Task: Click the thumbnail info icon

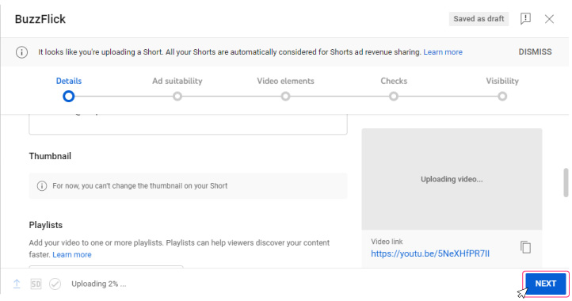Action: [42, 186]
